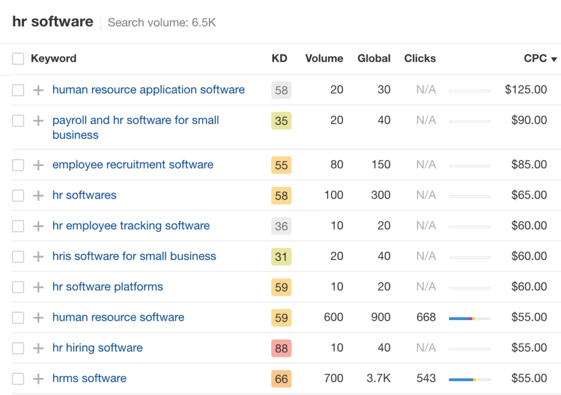Select checkbox for 'payroll and hr software' row
561x395 pixels.
click(x=18, y=121)
